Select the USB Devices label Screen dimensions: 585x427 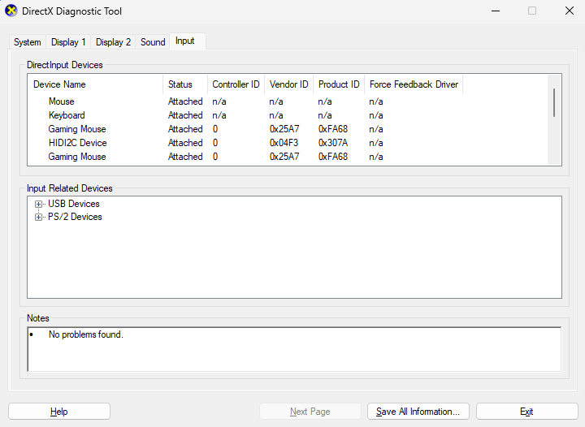point(73,204)
